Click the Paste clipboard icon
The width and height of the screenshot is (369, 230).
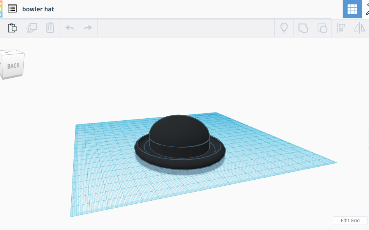tap(12, 28)
